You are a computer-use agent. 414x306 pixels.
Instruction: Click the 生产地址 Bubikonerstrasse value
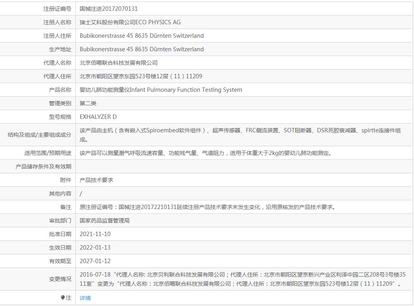click(x=141, y=49)
